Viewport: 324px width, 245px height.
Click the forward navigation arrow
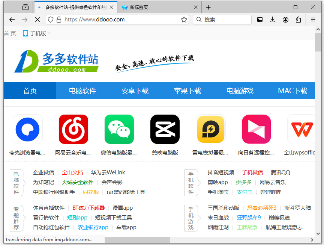tap(25, 20)
